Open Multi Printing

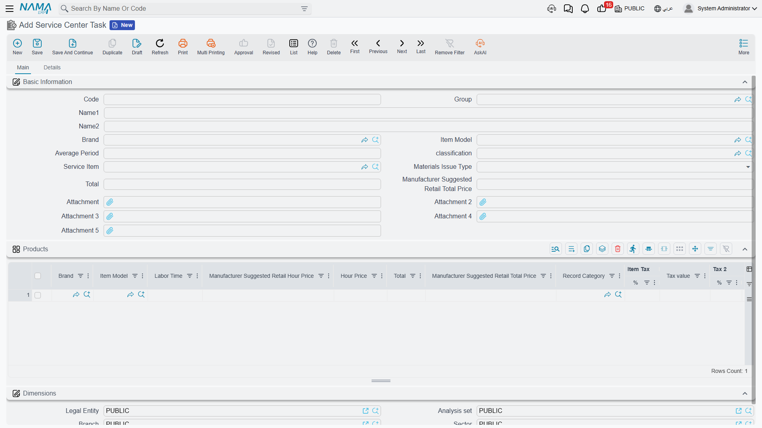211,47
